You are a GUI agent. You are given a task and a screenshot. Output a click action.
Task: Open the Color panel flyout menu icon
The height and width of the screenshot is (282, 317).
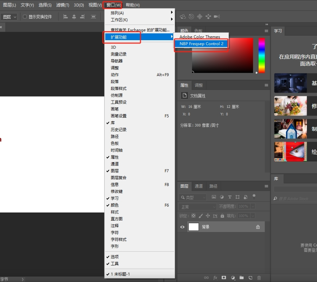[266, 31]
